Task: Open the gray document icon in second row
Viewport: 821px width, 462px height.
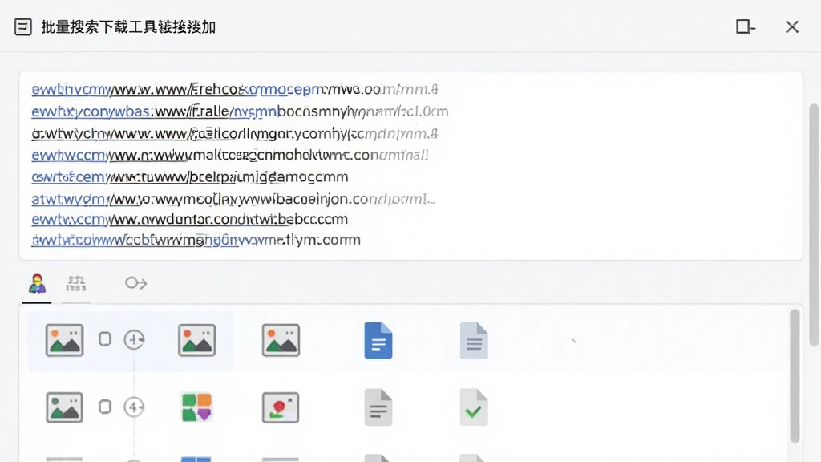Action: tap(378, 407)
